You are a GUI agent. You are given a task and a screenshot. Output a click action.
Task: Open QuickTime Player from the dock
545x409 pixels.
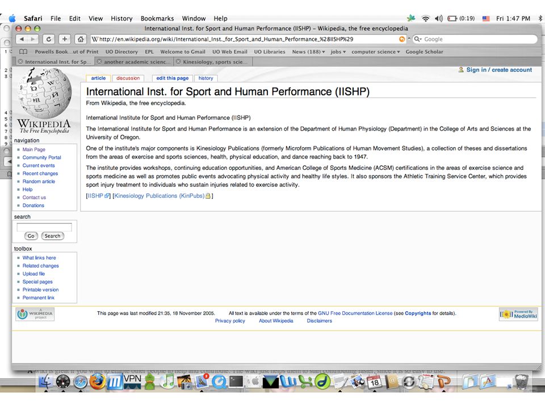point(219,382)
